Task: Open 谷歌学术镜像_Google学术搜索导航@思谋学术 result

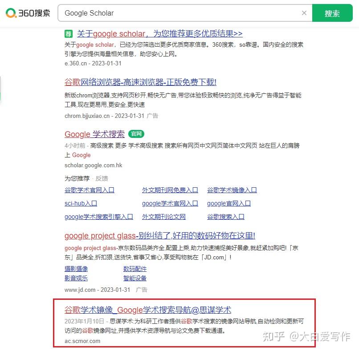Action: (x=148, y=310)
